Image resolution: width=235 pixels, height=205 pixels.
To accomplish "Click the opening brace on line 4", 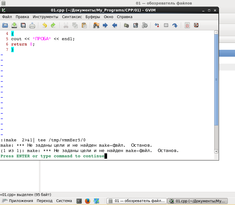I will [x=13, y=34].
